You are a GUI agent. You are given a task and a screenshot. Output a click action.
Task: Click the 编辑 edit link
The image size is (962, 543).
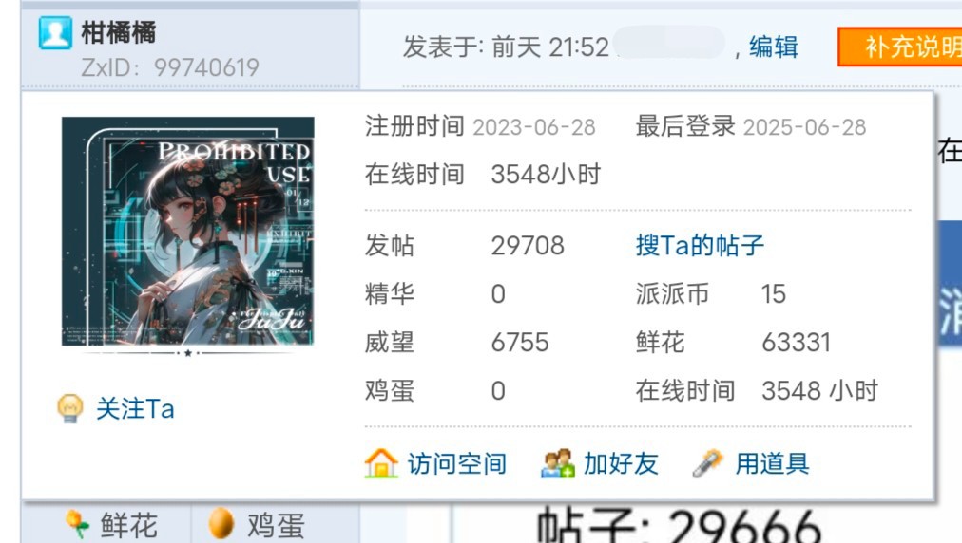pos(774,47)
